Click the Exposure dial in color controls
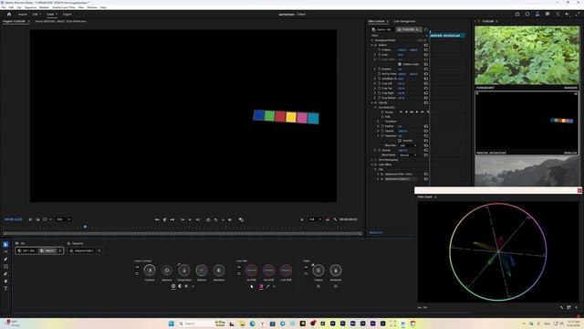Image resolution: width=584 pixels, height=329 pixels. pos(167,271)
